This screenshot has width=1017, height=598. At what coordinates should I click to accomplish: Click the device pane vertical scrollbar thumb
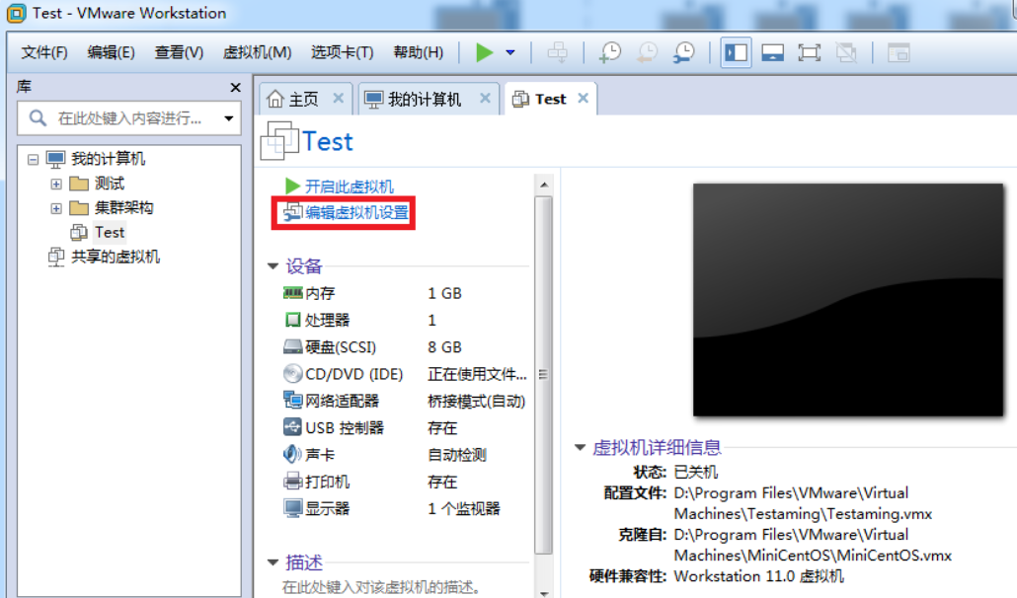pyautogui.click(x=543, y=376)
